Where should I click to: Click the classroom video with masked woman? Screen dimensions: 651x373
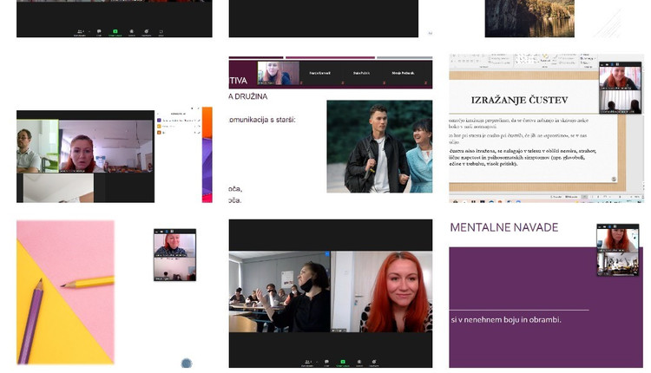[279, 291]
